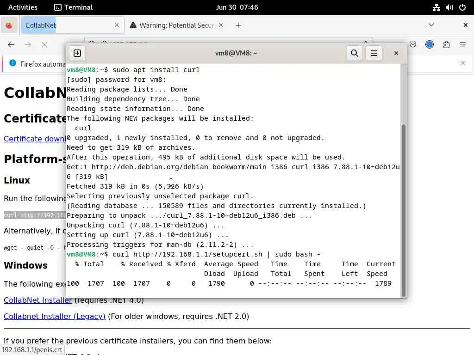Image resolution: width=474 pixels, height=355 pixels.
Task: Click 'Fetched 319 kB' terminal line
Action: click(x=135, y=186)
